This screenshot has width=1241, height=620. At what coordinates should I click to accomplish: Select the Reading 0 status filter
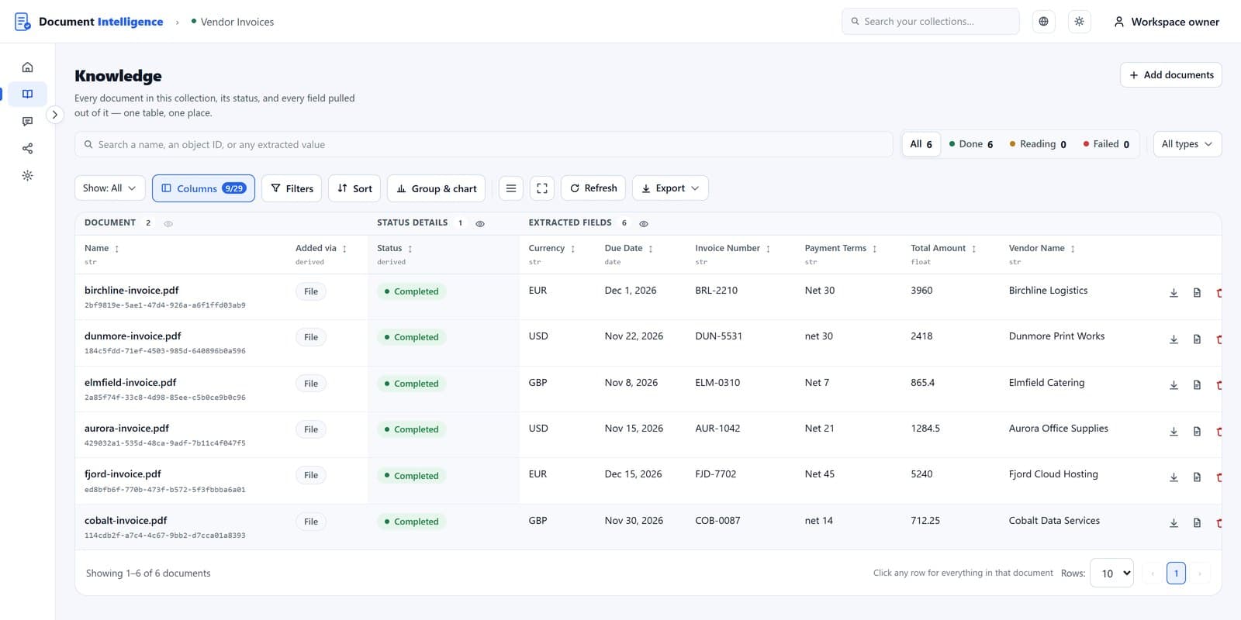(x=1038, y=144)
